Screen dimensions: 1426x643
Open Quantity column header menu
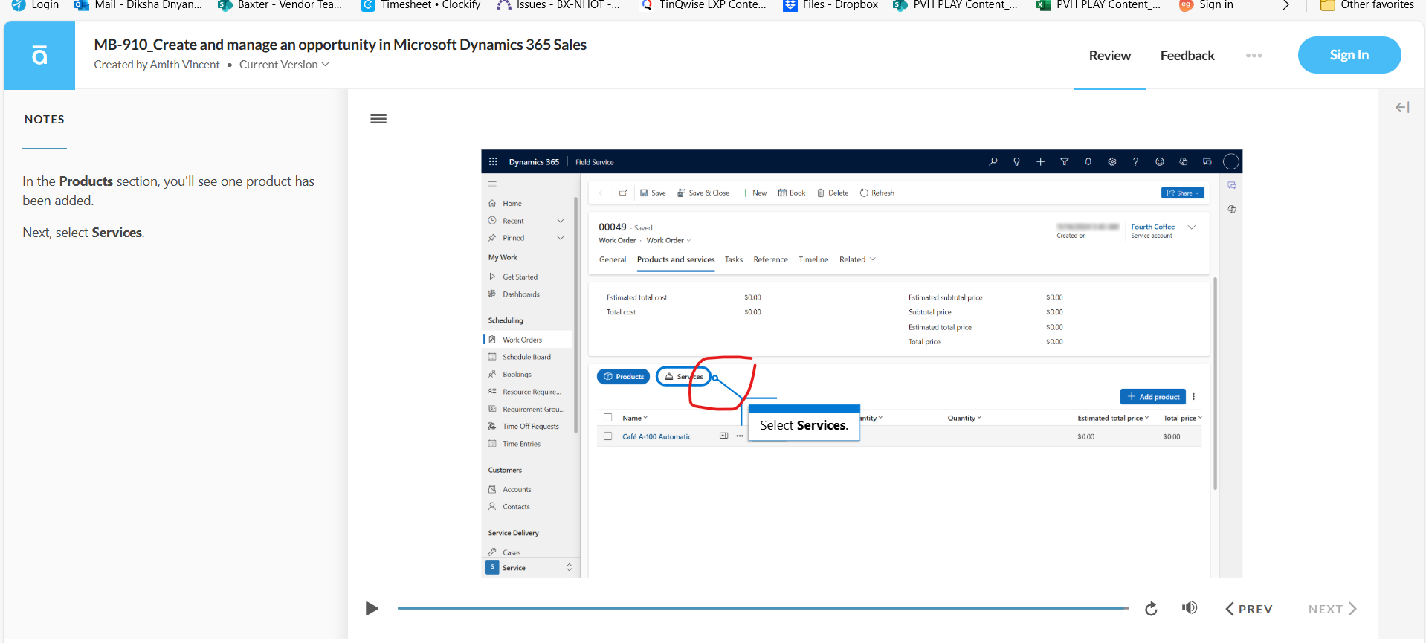click(964, 418)
